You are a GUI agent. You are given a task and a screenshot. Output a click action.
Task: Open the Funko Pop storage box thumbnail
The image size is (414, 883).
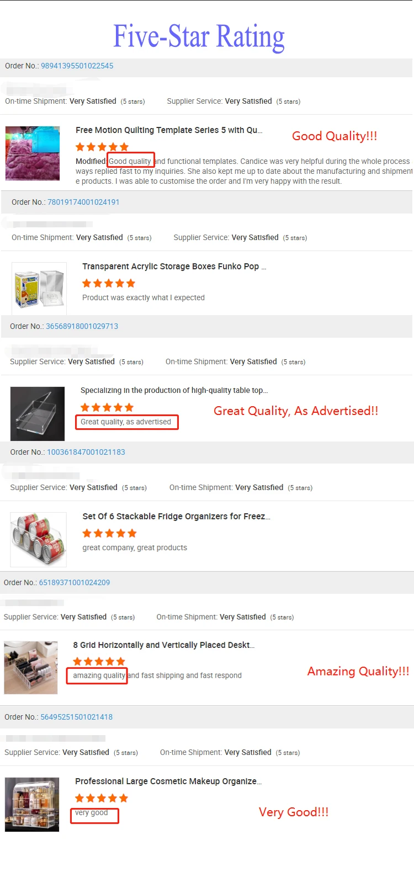(39, 288)
